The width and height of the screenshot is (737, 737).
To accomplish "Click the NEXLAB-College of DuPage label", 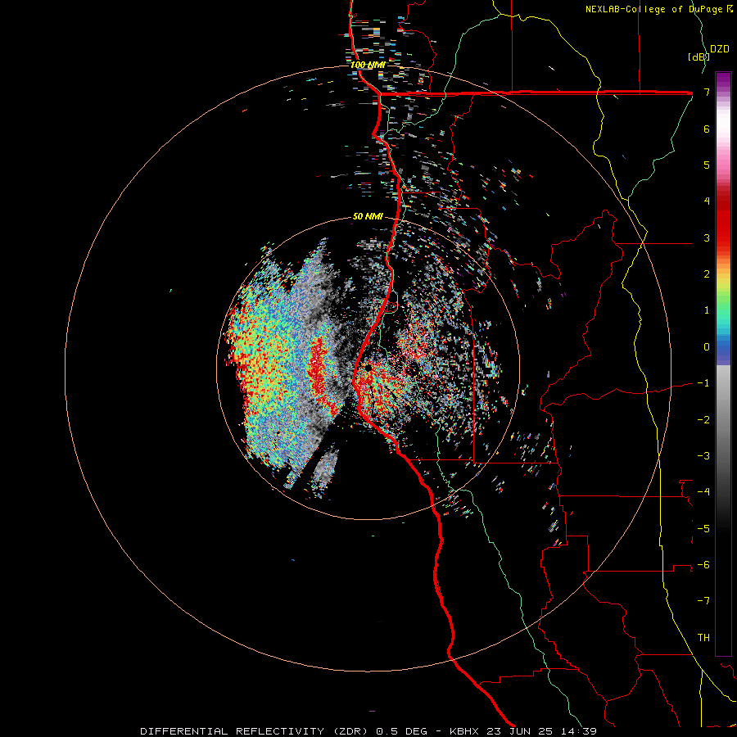I will point(653,9).
